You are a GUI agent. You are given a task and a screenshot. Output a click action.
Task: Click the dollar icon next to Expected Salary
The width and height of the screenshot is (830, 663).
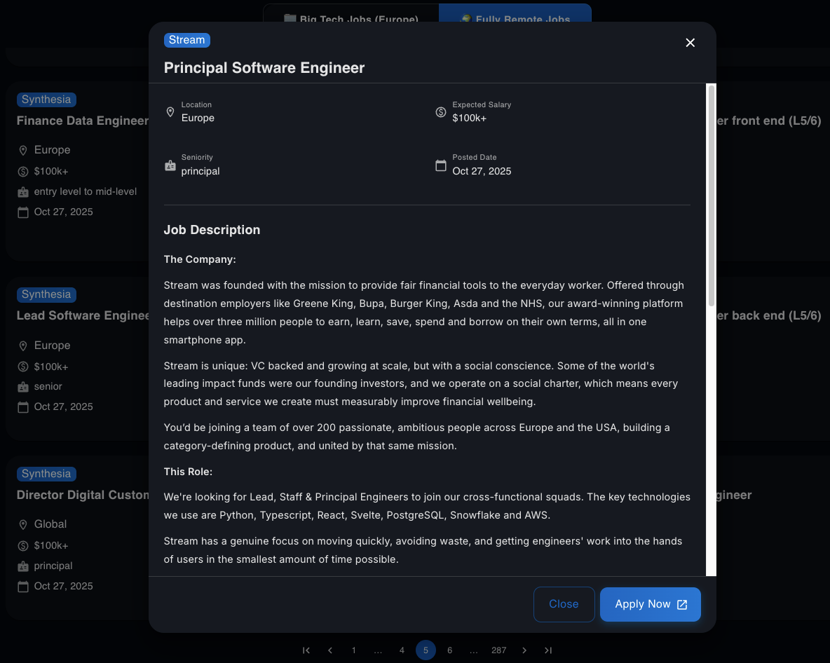click(441, 112)
